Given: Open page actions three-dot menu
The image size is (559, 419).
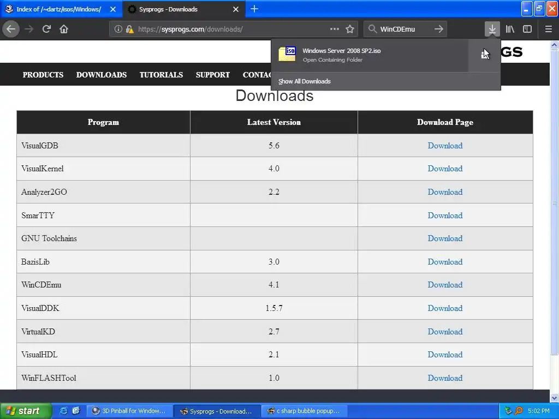Looking at the screenshot, I should (x=335, y=29).
